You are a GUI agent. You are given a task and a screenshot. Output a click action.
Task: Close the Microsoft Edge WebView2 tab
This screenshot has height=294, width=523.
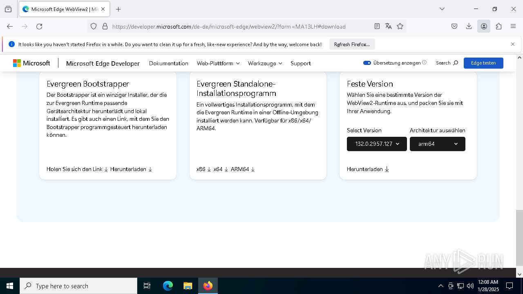click(103, 9)
